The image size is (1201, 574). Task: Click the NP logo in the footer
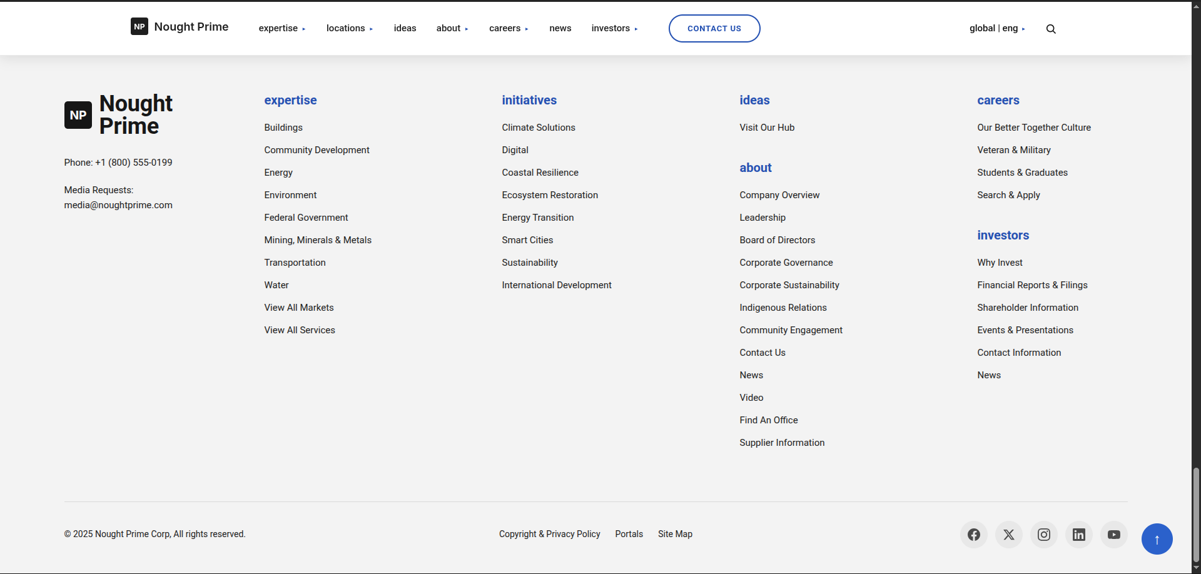(x=78, y=114)
